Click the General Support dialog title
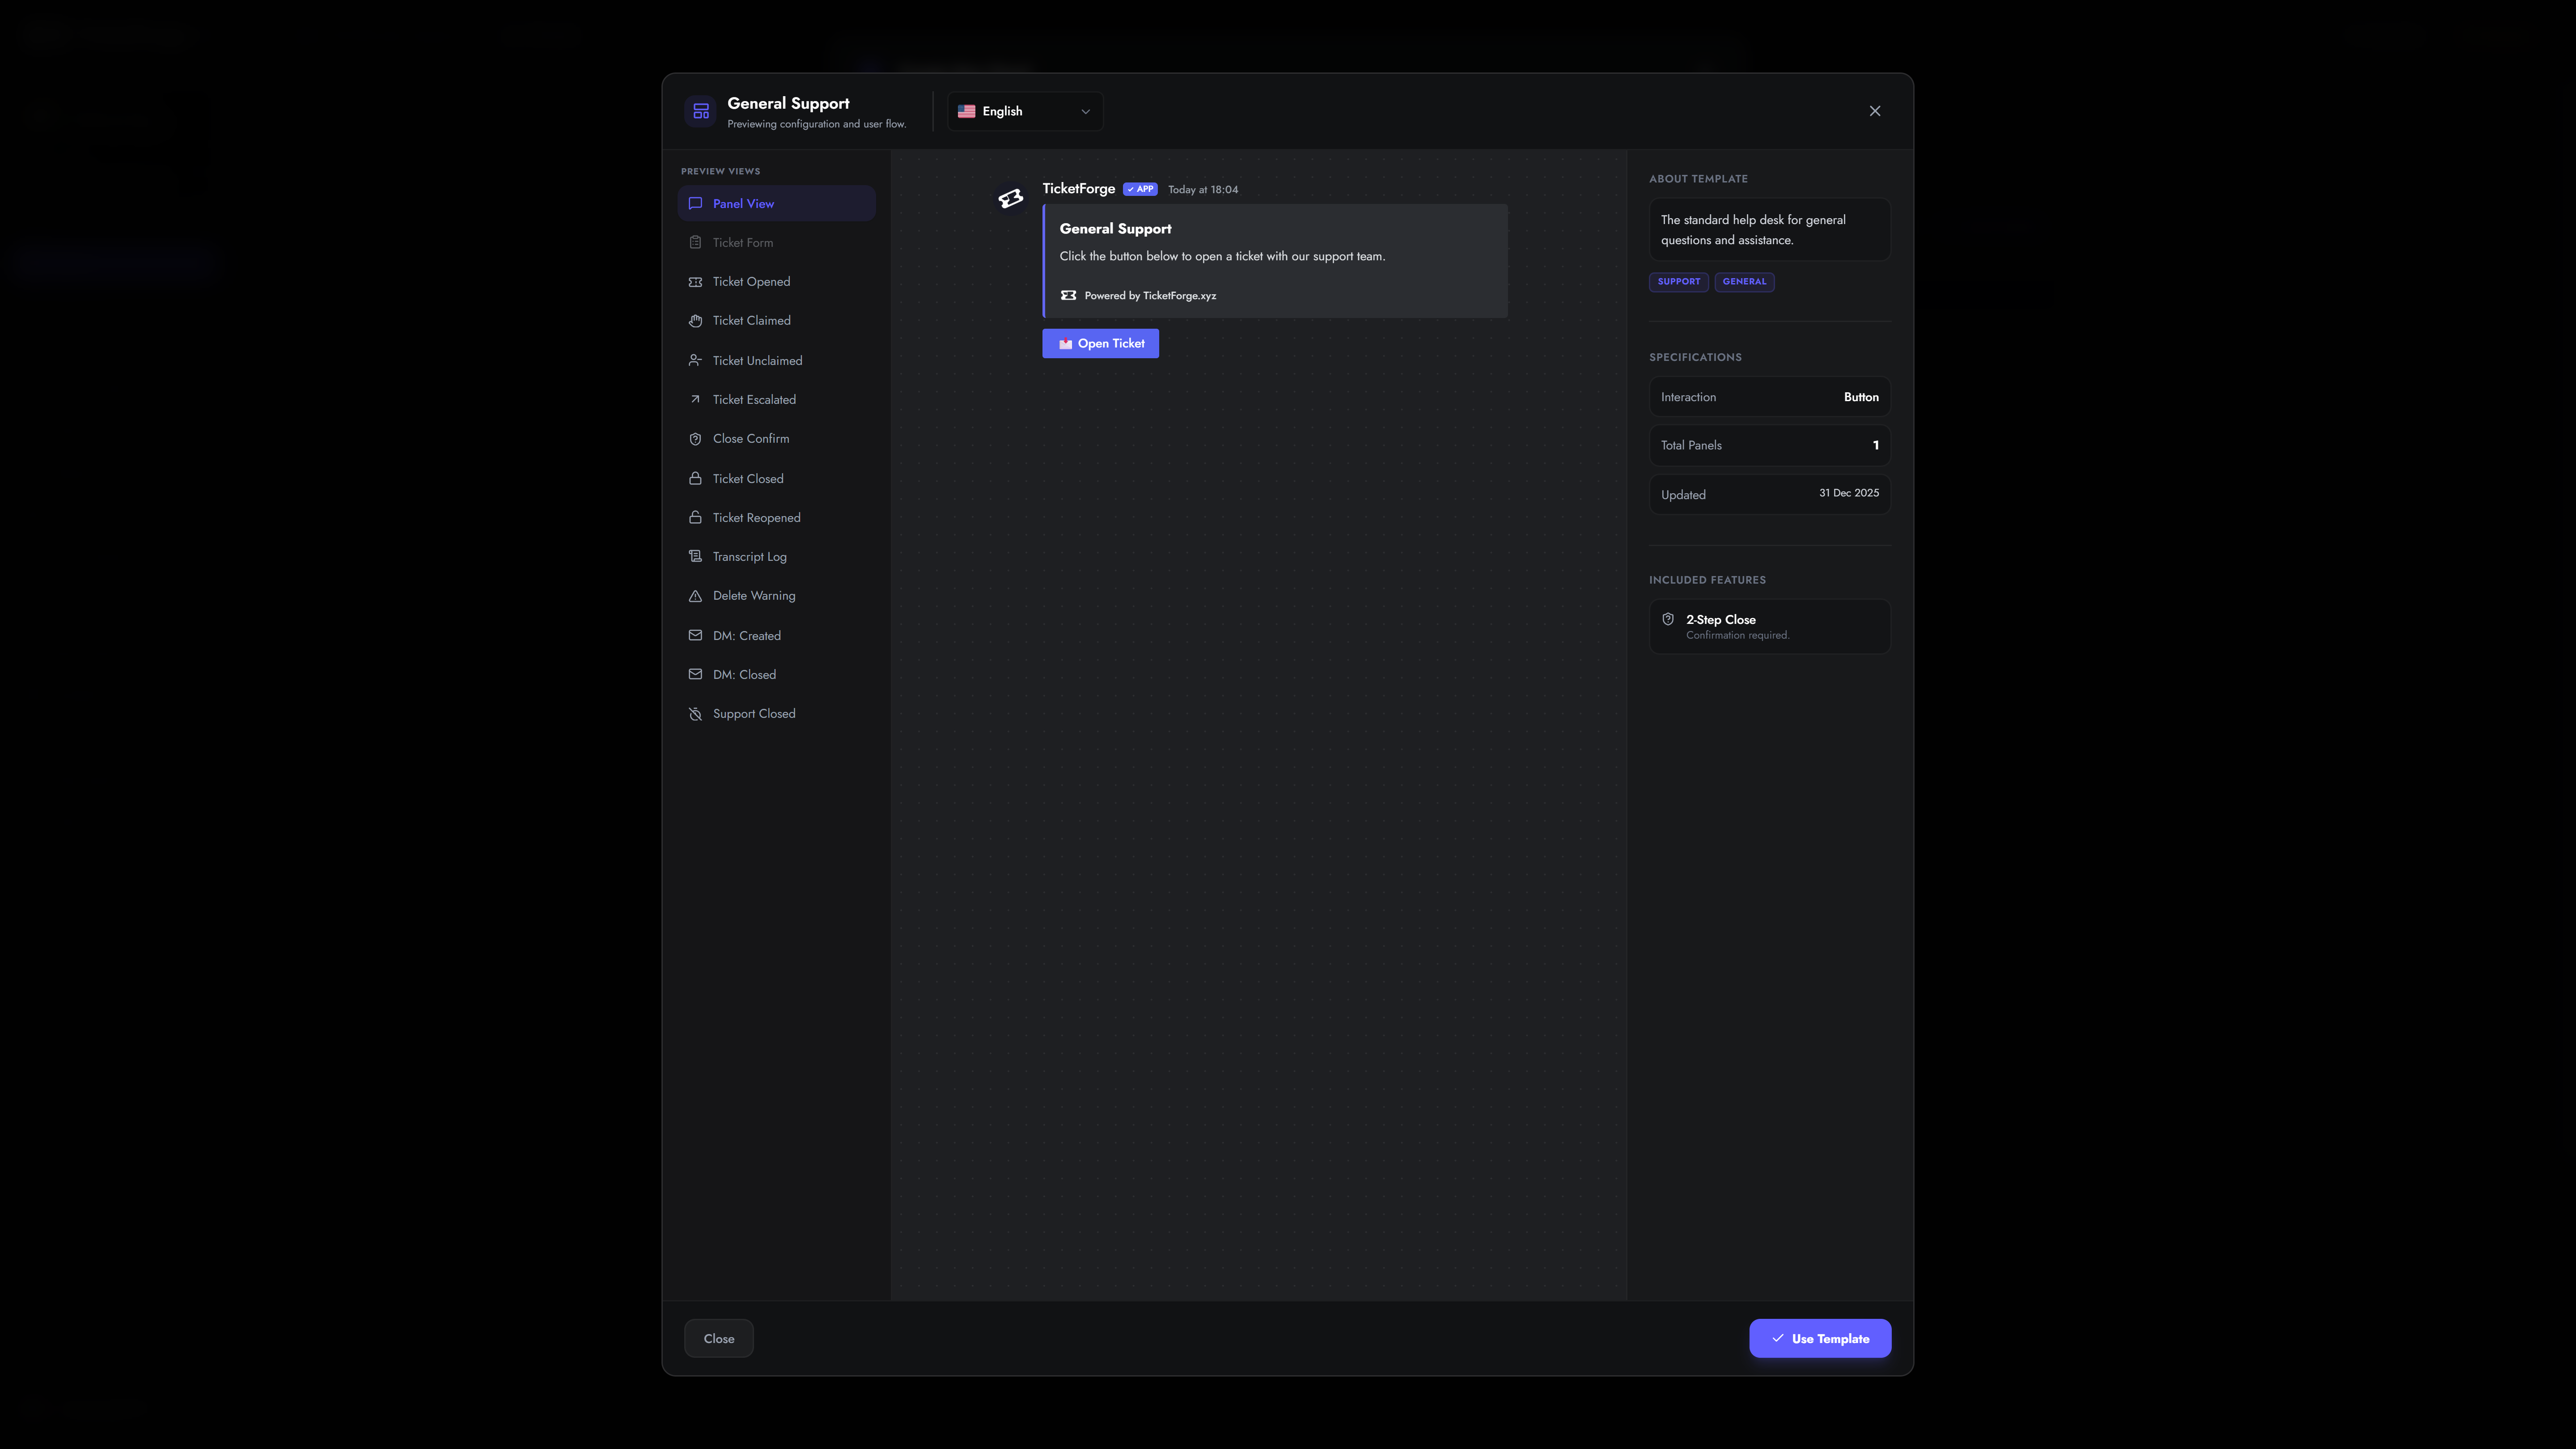The image size is (2576, 1449). point(788,103)
